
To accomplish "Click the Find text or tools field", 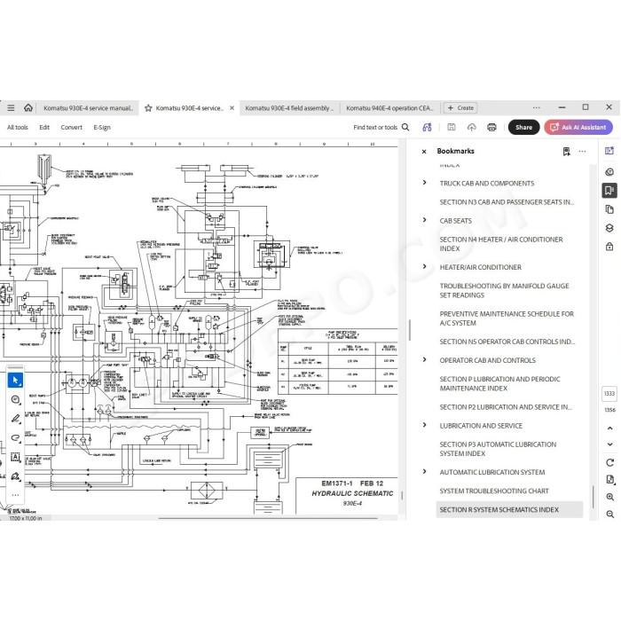I will [x=375, y=127].
